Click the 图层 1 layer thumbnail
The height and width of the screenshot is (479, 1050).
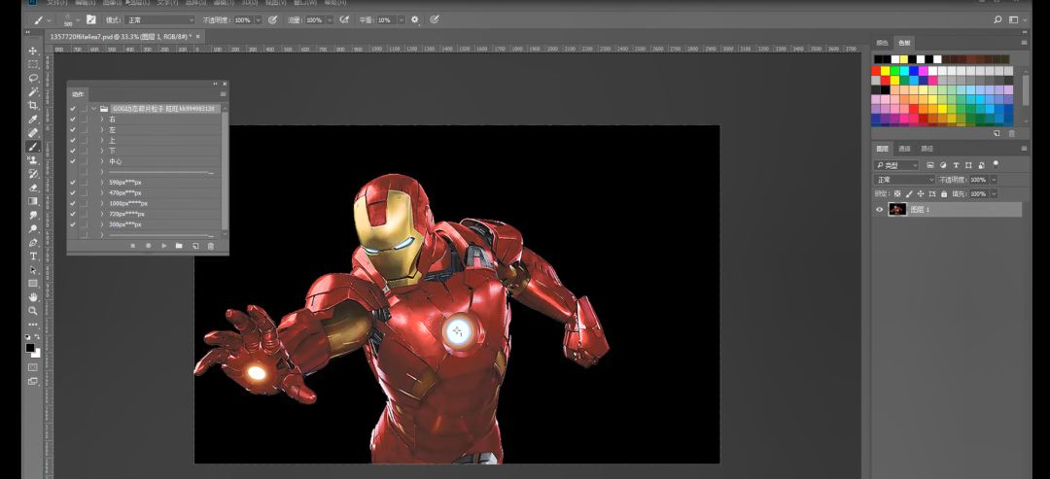(897, 210)
